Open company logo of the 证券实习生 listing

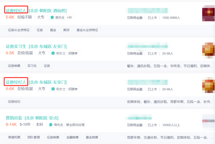click(208, 49)
